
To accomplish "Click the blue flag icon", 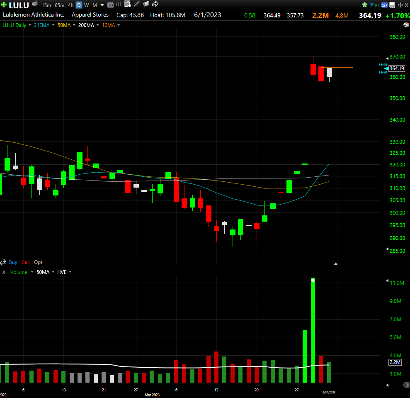I will (371, 5).
